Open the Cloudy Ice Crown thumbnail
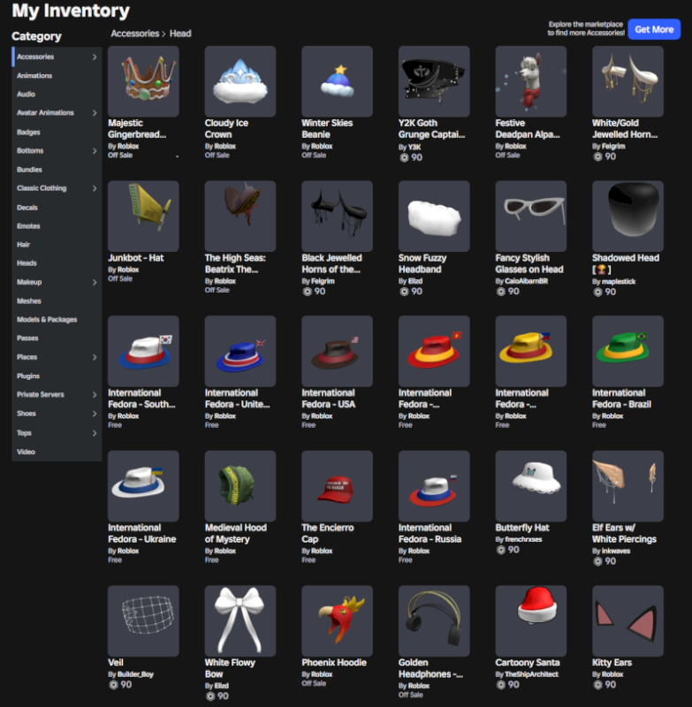The width and height of the screenshot is (692, 707). (x=240, y=81)
